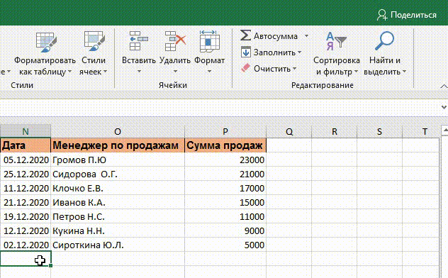This screenshot has height=278, width=448.
Task: Open the Автосумма dropdown arrow
Action: pyautogui.click(x=306, y=36)
